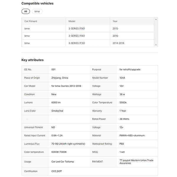
Task: Click the "Key attributes" heading
Action: [x=32, y=60]
